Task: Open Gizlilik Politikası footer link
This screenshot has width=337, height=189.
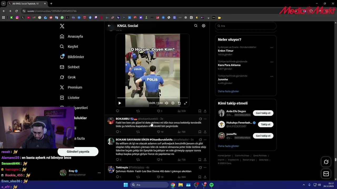Action: tap(242, 156)
